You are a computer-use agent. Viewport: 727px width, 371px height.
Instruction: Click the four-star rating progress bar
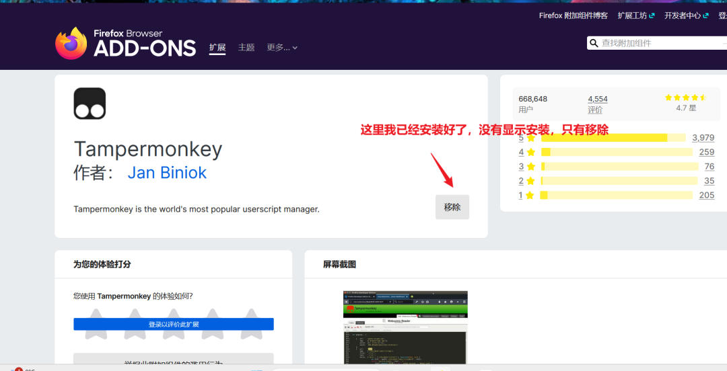click(x=617, y=152)
